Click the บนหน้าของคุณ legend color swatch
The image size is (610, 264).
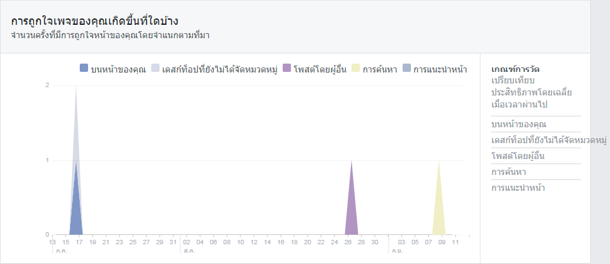click(x=84, y=68)
